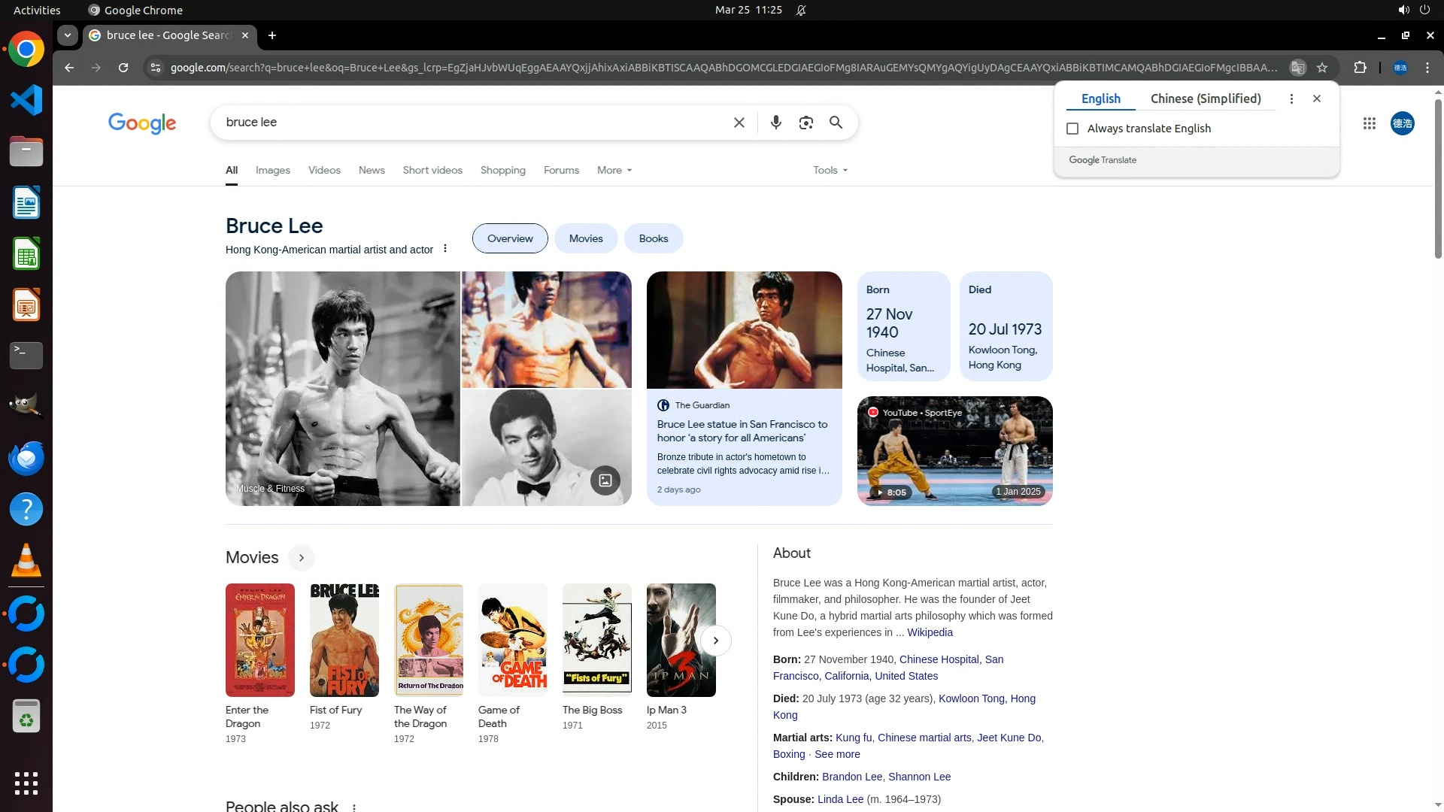Open Enter the Dragon movie poster
1444x812 pixels.
pos(259,640)
